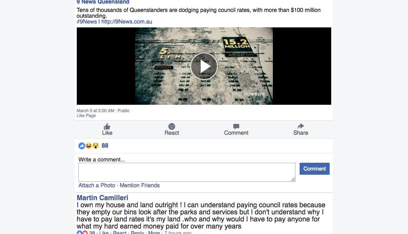Visit the http://9News.com.au link
408x234 pixels.
127,22
